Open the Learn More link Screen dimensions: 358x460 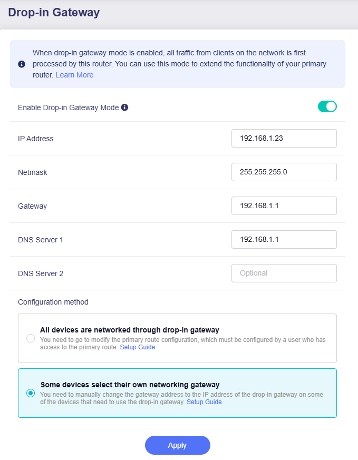74,75
